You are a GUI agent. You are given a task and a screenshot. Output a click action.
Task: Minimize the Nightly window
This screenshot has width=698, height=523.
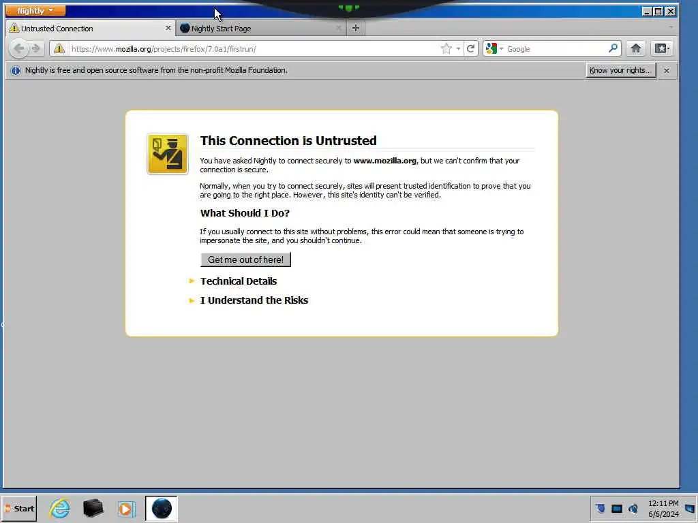point(648,11)
